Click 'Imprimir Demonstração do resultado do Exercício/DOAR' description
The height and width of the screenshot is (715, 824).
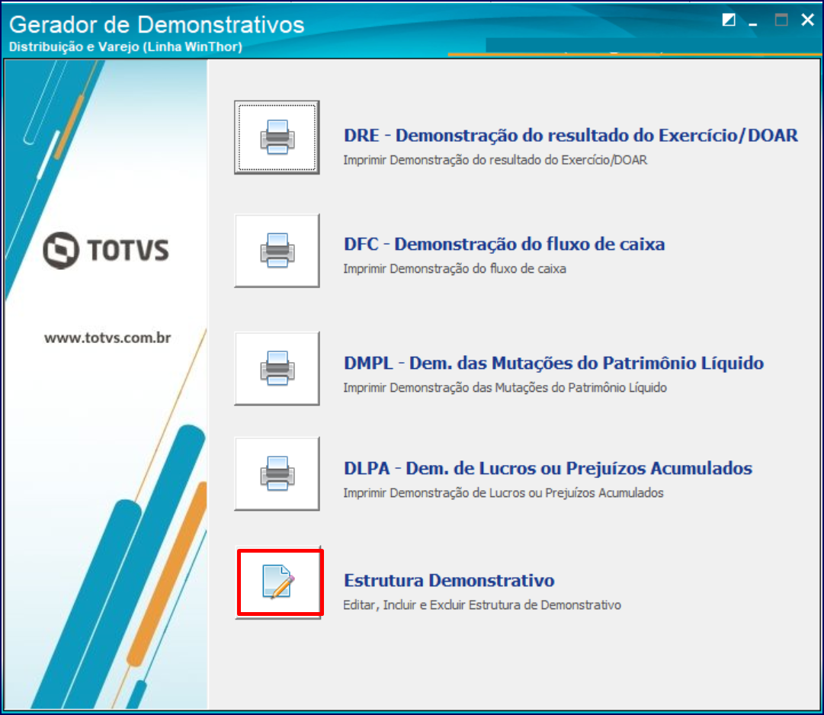pyautogui.click(x=495, y=160)
